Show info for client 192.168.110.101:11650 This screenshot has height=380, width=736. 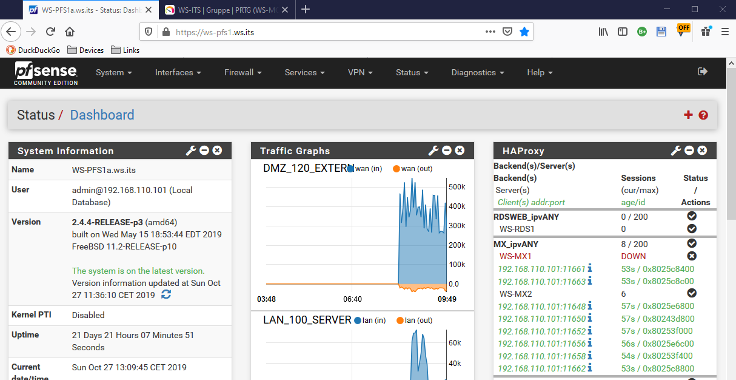pyautogui.click(x=590, y=318)
